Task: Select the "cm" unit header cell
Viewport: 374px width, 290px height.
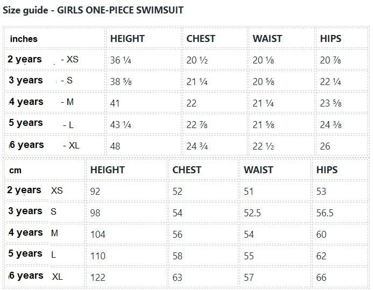Action: point(16,170)
